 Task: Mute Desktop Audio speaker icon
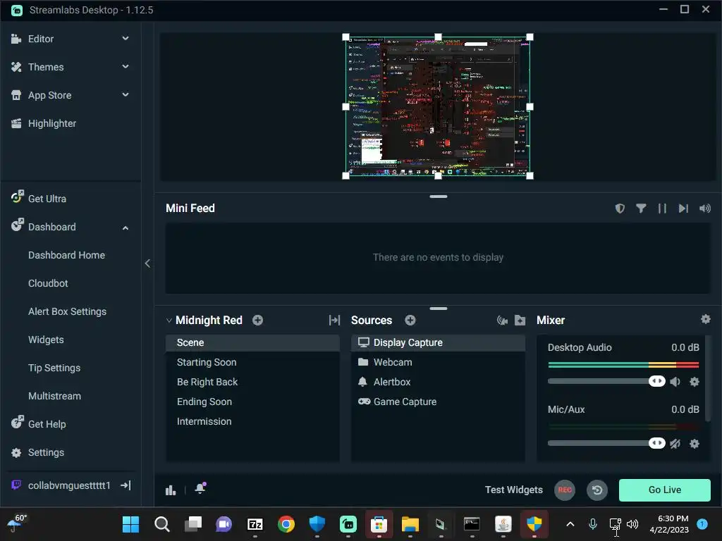pos(675,381)
